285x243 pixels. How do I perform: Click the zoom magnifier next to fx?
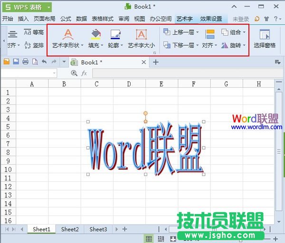(x=74, y=73)
